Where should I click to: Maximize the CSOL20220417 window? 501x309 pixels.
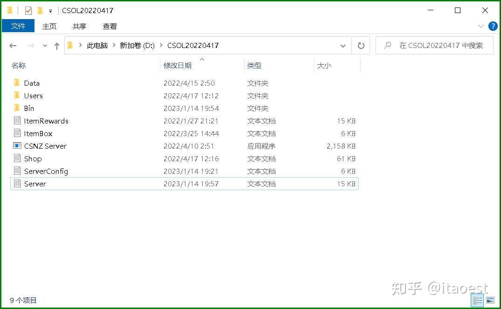click(x=458, y=10)
